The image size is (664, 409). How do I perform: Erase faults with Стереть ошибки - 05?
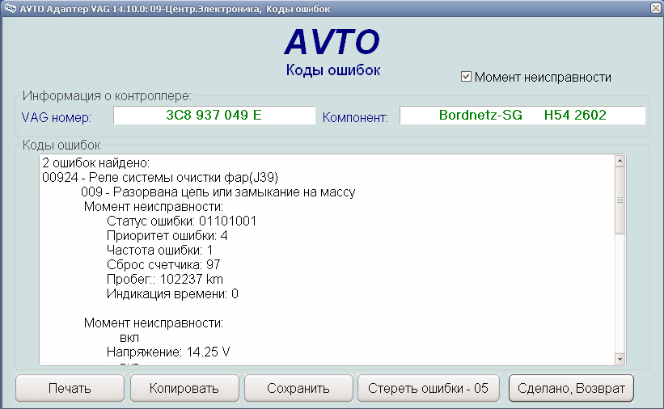pos(428,388)
